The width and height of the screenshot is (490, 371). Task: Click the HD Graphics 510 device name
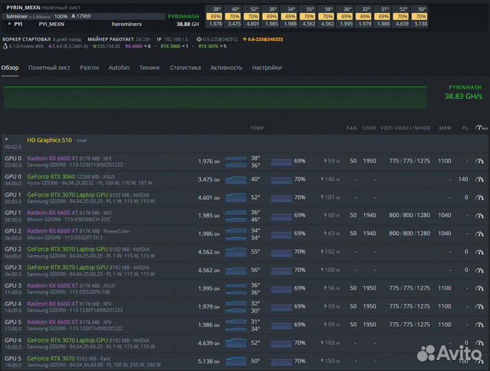50,140
